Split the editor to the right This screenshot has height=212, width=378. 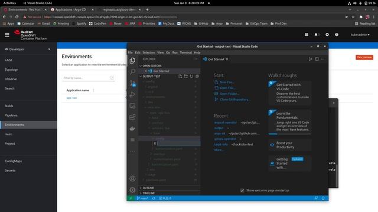(317, 59)
